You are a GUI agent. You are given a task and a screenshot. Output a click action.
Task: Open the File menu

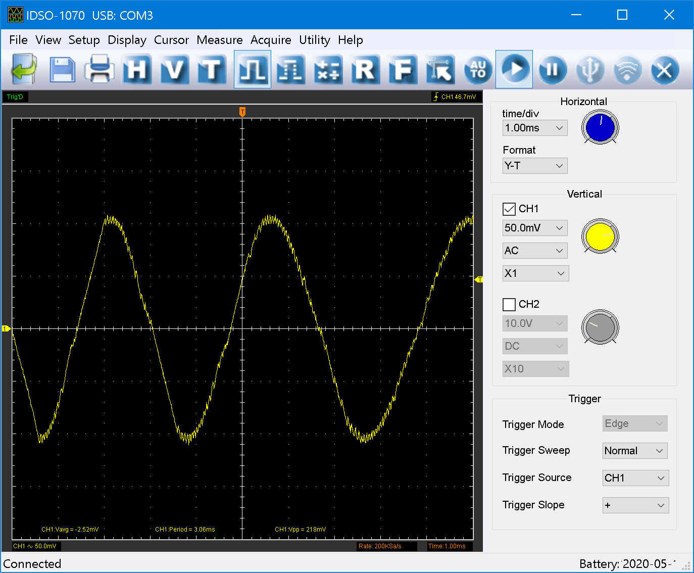pos(18,40)
